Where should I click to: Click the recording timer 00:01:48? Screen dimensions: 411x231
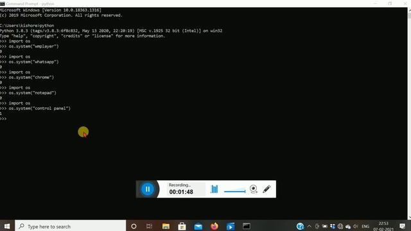pyautogui.click(x=181, y=192)
